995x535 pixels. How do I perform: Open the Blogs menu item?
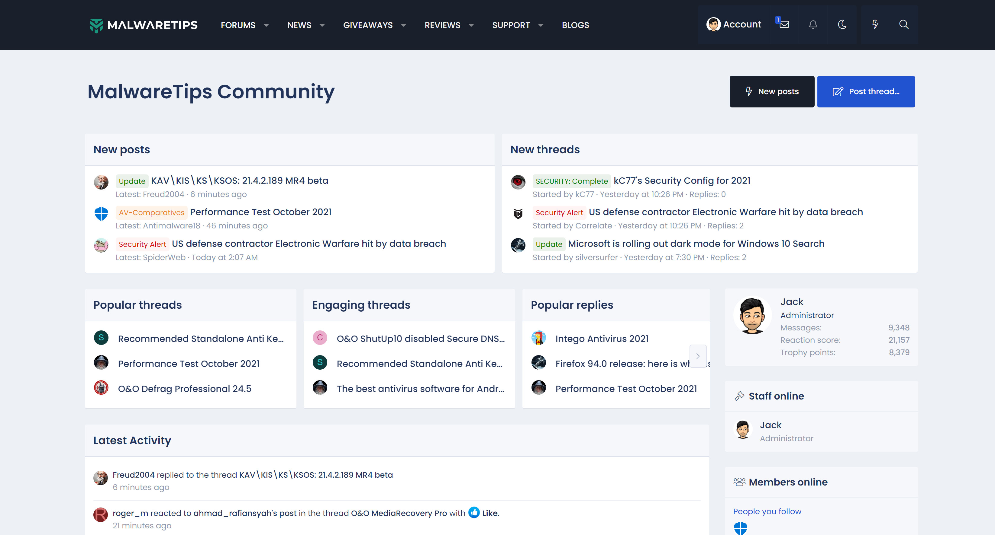tap(575, 25)
